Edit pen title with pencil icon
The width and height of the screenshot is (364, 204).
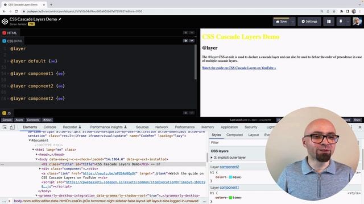(x=60, y=19)
